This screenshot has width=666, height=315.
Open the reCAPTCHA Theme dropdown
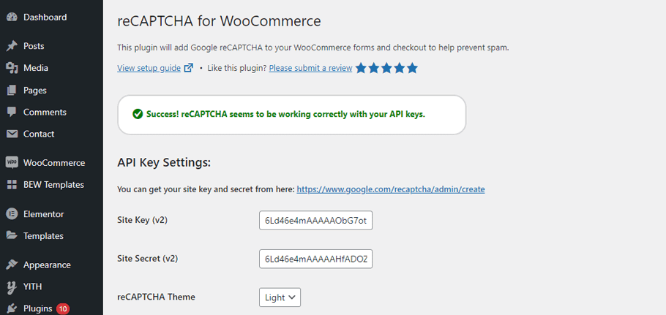point(280,297)
